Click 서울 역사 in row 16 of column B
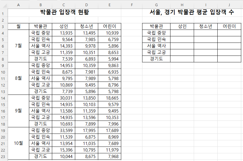This screenshot has height=161, width=243. [x=40, y=111]
